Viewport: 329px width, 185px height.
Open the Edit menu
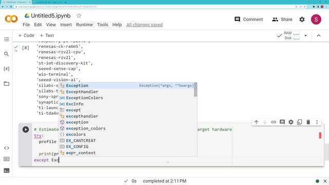point(38,25)
